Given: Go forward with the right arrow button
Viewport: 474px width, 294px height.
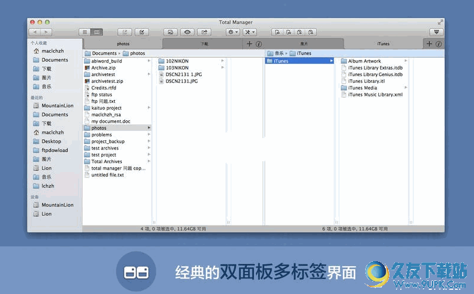Looking at the screenshot, I should pyautogui.click(x=46, y=32).
